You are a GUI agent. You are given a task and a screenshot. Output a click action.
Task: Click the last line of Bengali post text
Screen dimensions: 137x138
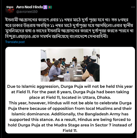pyautogui.click(x=57, y=37)
